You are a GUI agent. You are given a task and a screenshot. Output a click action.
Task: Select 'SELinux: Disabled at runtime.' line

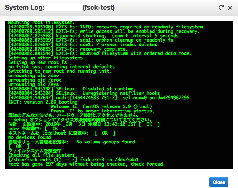coord(72,89)
